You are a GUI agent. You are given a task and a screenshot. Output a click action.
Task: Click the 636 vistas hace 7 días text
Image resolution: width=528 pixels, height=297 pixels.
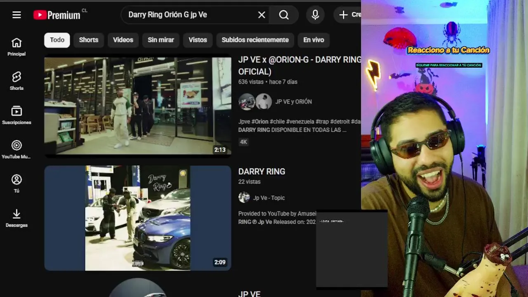point(268,82)
